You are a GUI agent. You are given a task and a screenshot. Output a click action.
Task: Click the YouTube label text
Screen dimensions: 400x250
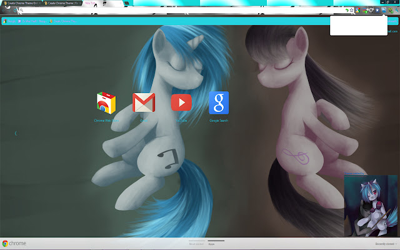click(x=181, y=121)
